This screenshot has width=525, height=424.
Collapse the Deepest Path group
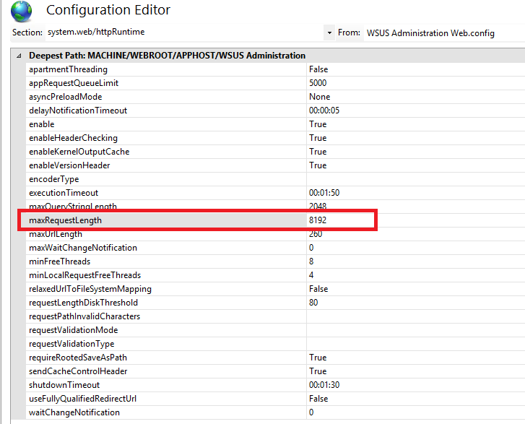[x=19, y=56]
